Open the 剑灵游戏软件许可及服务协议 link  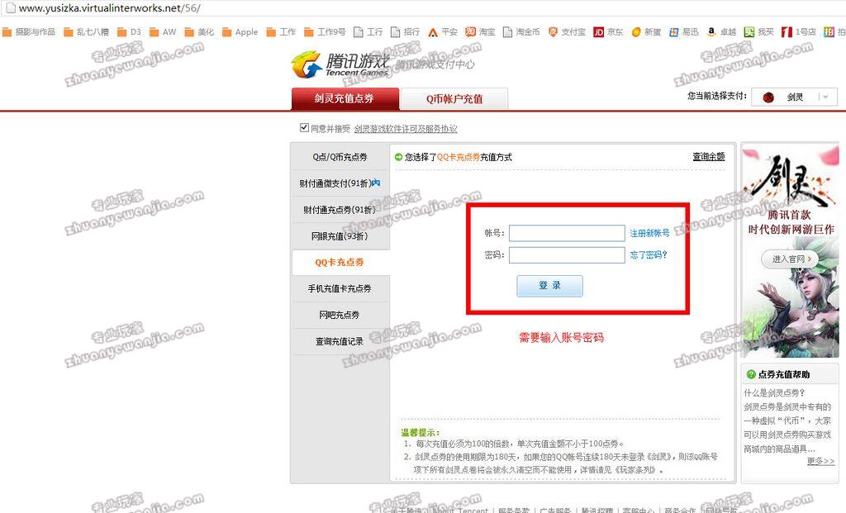tap(406, 129)
